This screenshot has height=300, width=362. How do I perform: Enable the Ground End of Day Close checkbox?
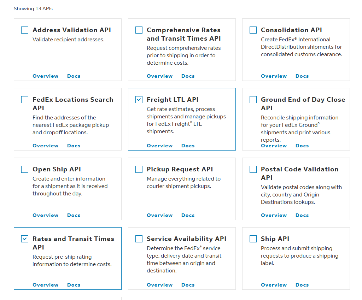pyautogui.click(x=253, y=100)
